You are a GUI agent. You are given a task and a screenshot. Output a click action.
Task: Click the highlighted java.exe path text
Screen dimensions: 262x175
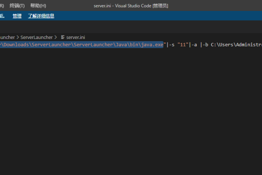tap(82, 45)
